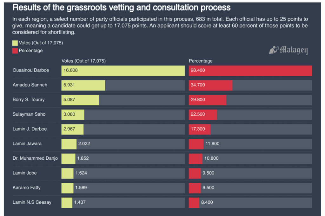325x216 pixels.
Task: Click Borry S. Touray's name label
Action: 29,100
